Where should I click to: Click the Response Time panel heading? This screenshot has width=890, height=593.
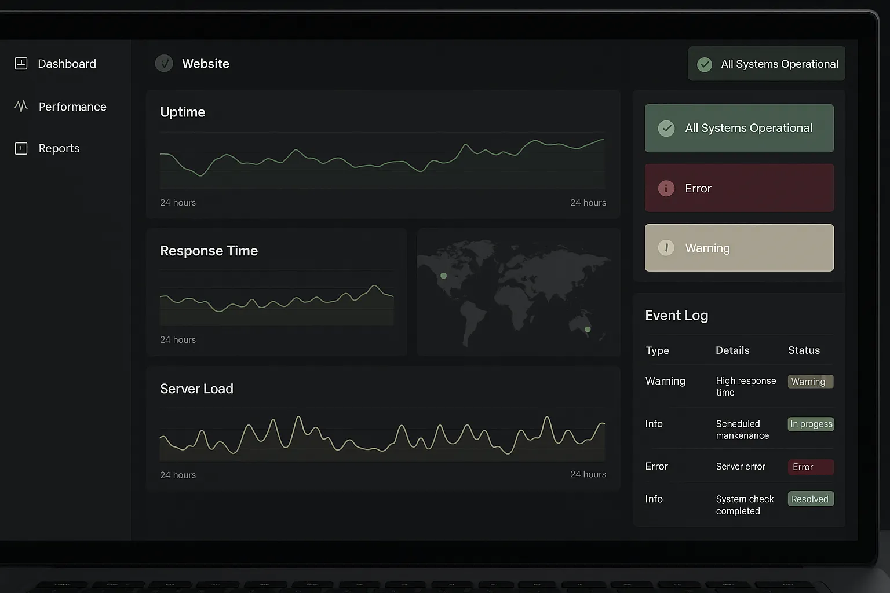pyautogui.click(x=209, y=251)
